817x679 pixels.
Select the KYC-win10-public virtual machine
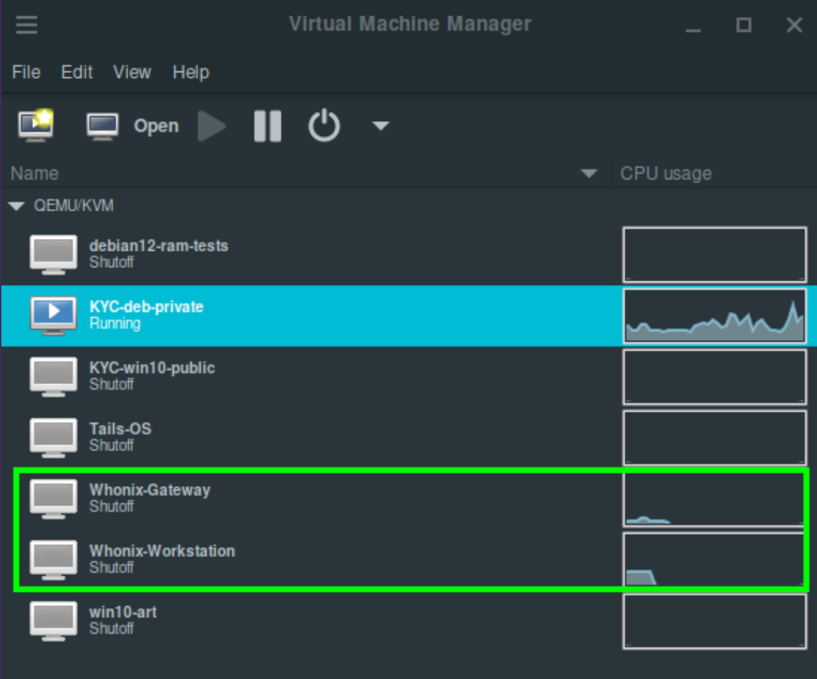(x=408, y=377)
